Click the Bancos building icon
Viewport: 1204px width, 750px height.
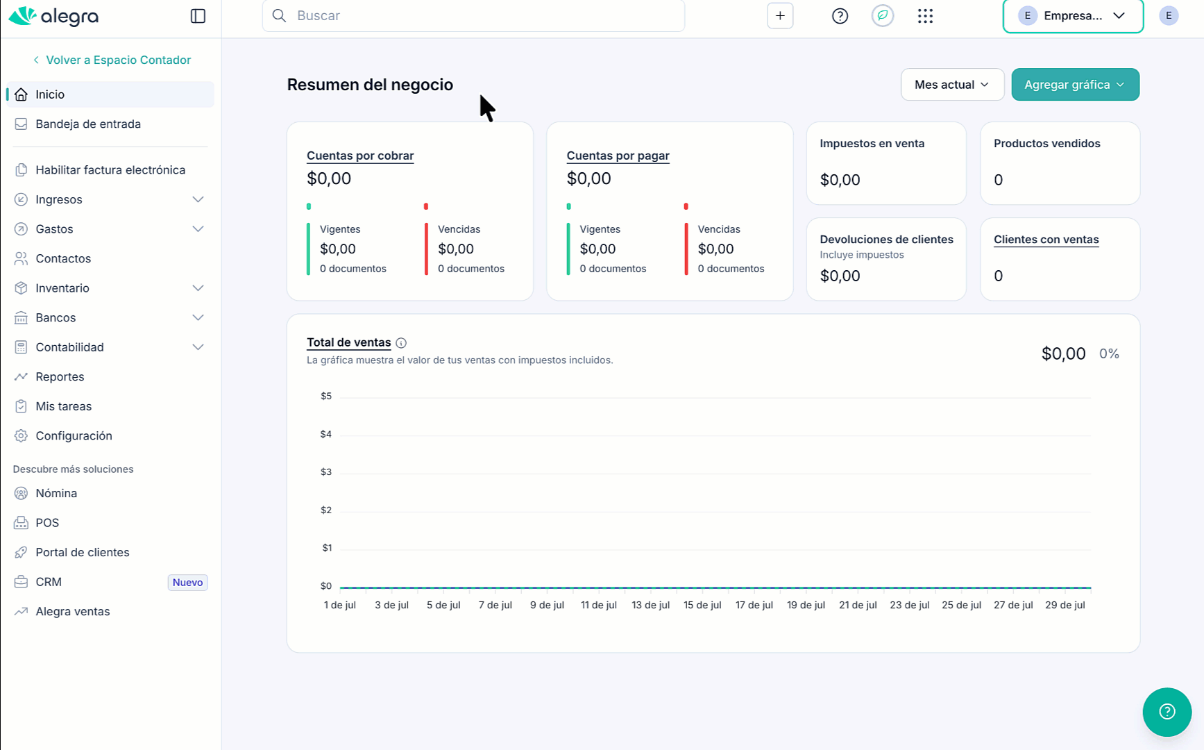[22, 317]
